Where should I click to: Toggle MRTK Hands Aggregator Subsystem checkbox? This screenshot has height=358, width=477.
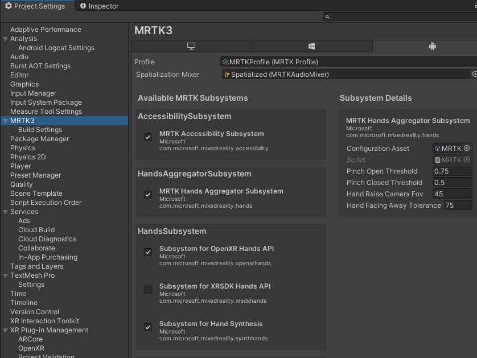pos(148,194)
